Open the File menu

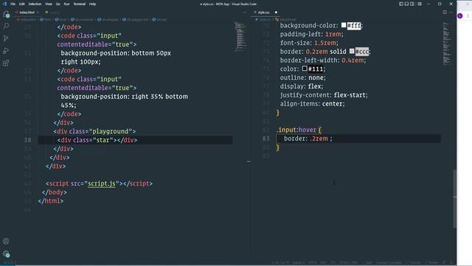[x=13, y=4]
